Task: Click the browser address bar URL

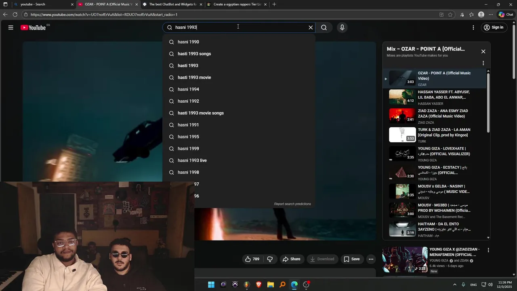Action: [104, 15]
